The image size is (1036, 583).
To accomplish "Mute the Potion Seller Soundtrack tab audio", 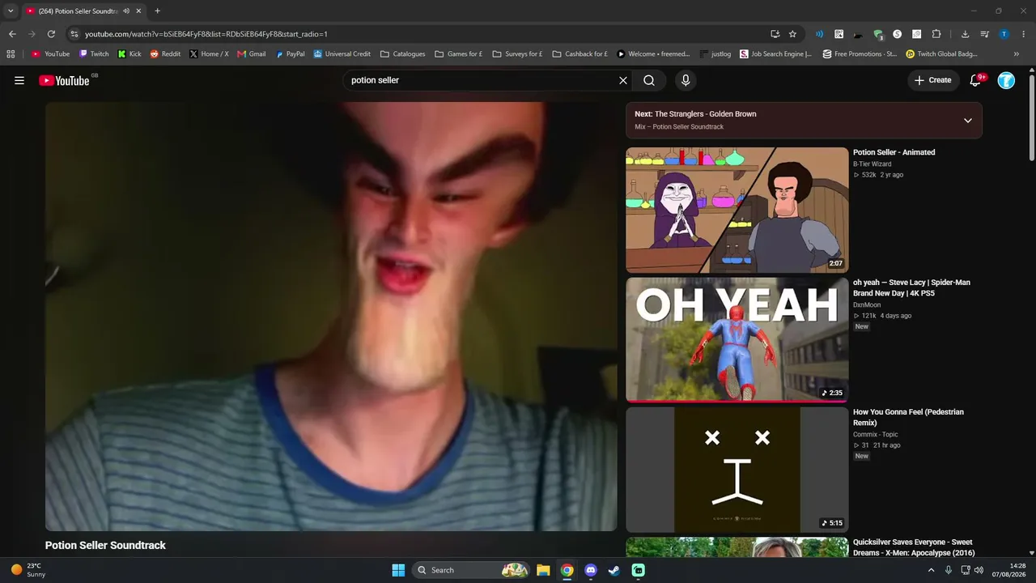I will coord(126,11).
